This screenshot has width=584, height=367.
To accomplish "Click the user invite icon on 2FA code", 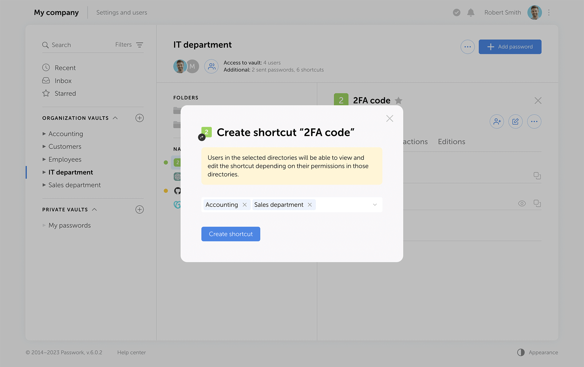I will [497, 121].
